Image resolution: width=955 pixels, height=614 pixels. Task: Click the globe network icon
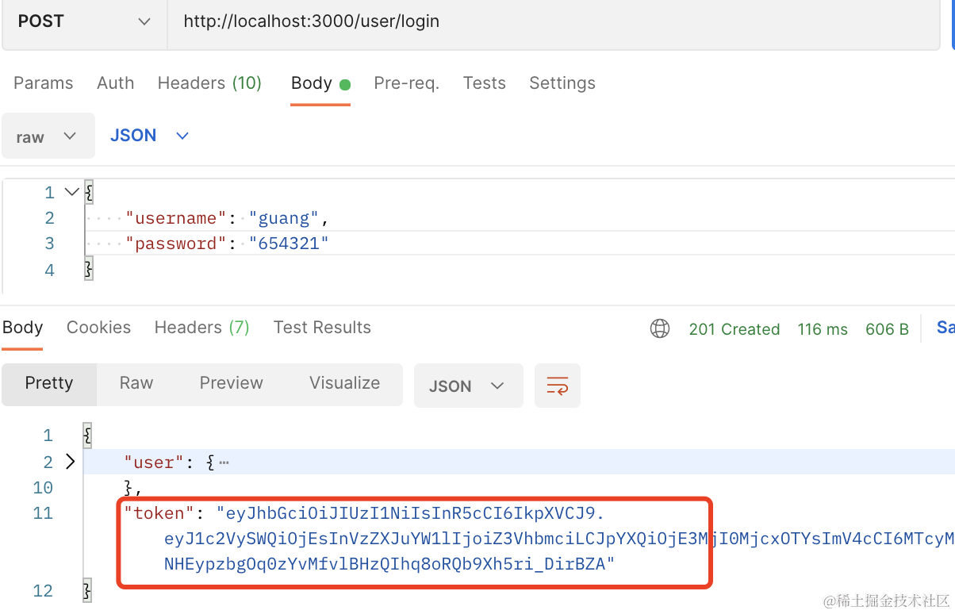pyautogui.click(x=660, y=328)
